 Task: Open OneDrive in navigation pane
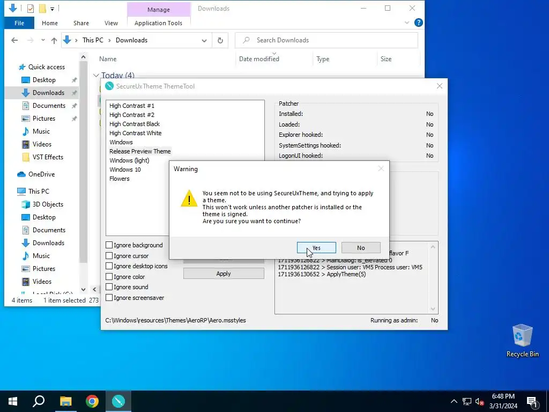point(41,174)
